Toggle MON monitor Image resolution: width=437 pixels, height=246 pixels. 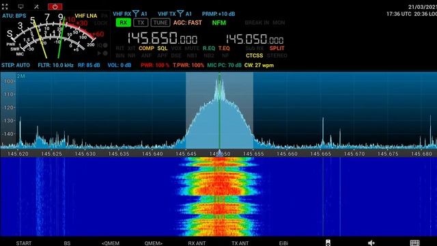point(279,23)
